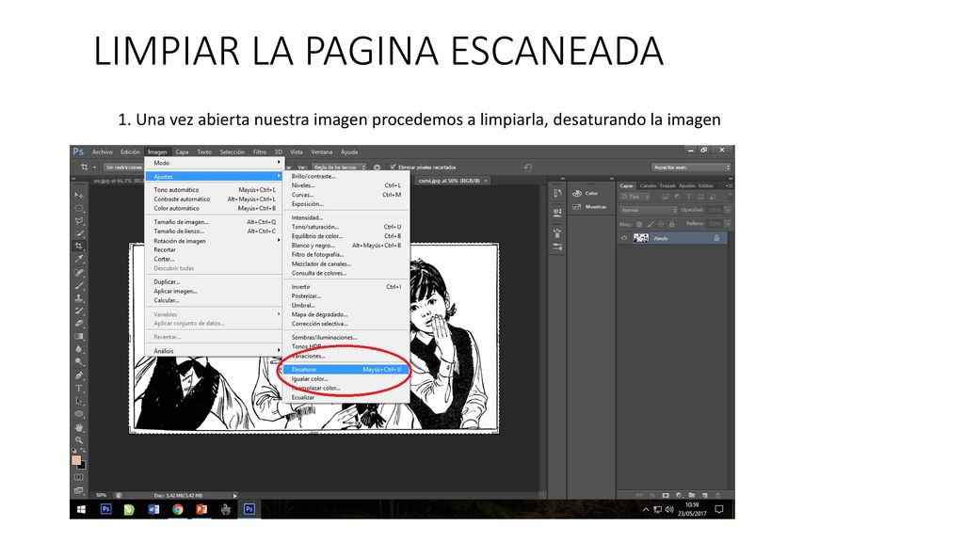
Task: Select the Eraser tool
Action: pos(79,324)
